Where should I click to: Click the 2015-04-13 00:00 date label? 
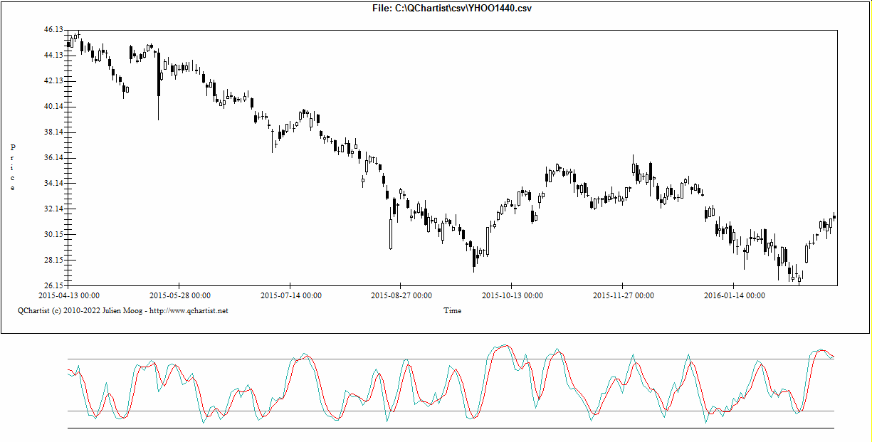tap(69, 295)
